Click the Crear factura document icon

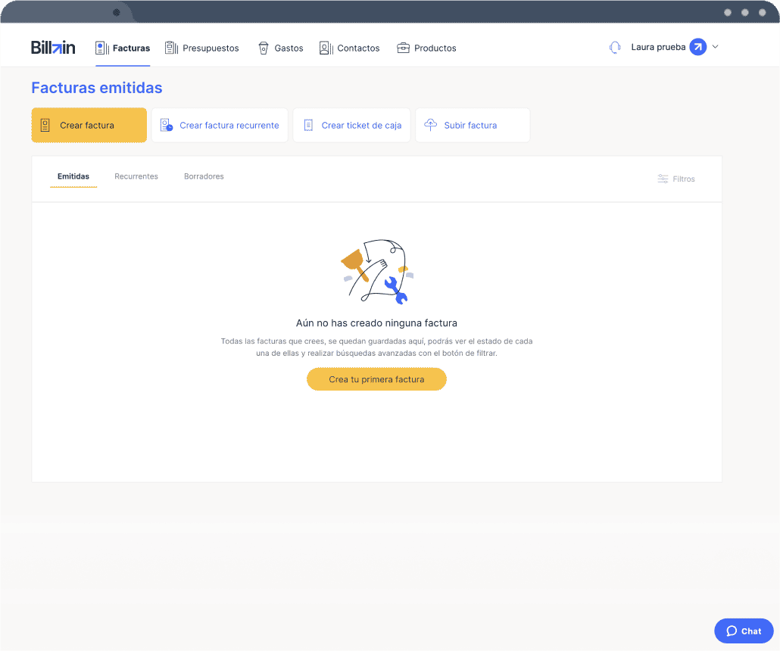click(x=45, y=126)
